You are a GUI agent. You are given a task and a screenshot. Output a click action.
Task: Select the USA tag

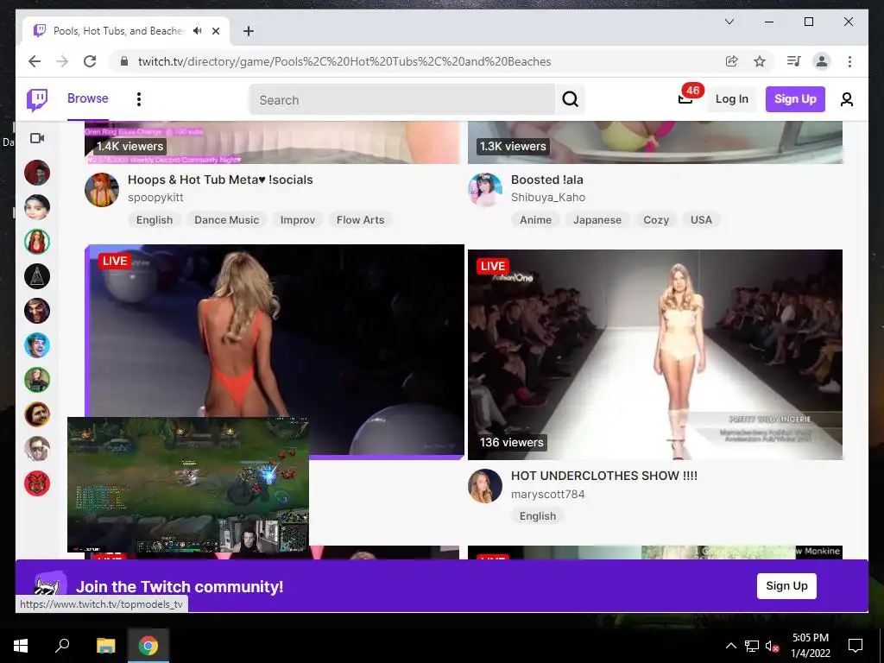701,220
